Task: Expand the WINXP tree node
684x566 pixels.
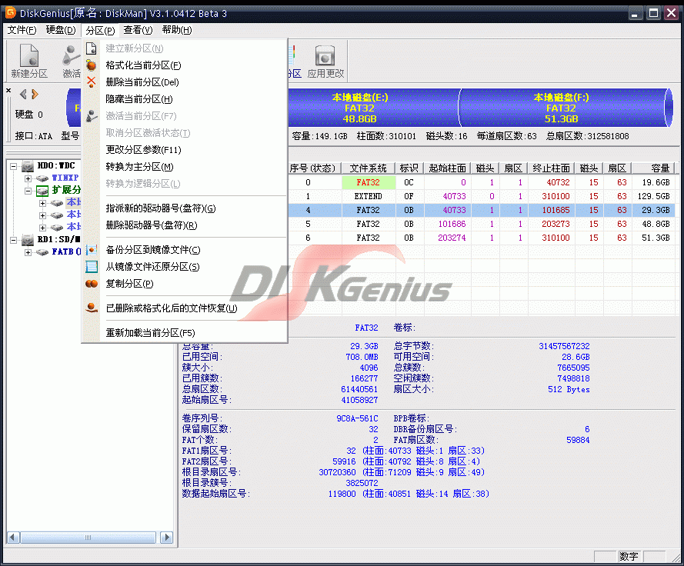Action: pos(28,178)
